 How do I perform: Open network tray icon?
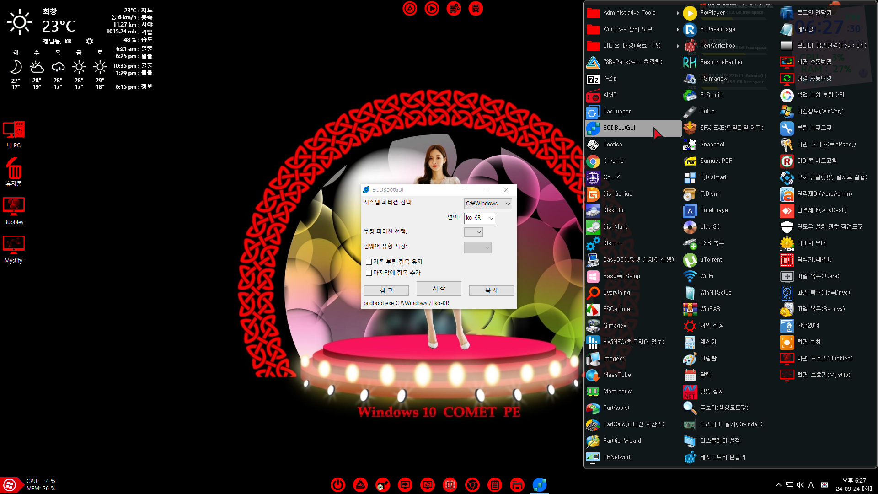pos(790,485)
